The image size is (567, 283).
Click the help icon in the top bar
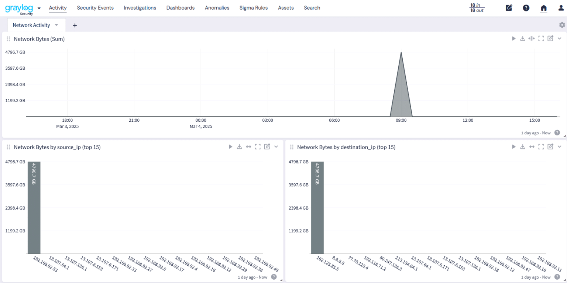click(x=526, y=7)
